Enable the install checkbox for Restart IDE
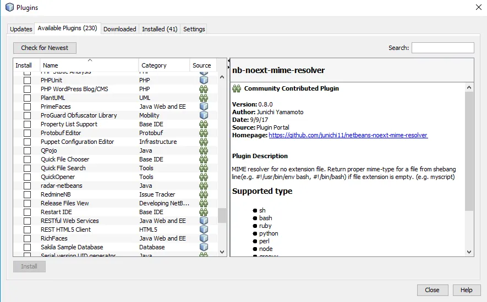Screen dimensions: 487x302 tap(27, 212)
